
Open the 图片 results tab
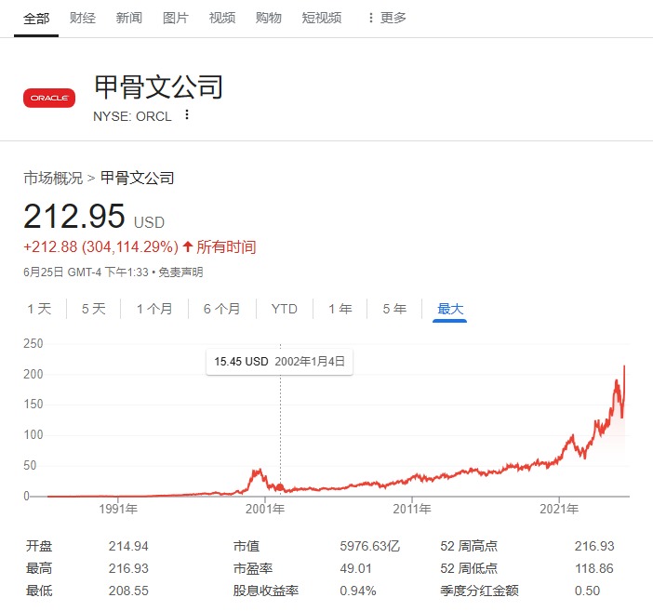[175, 18]
